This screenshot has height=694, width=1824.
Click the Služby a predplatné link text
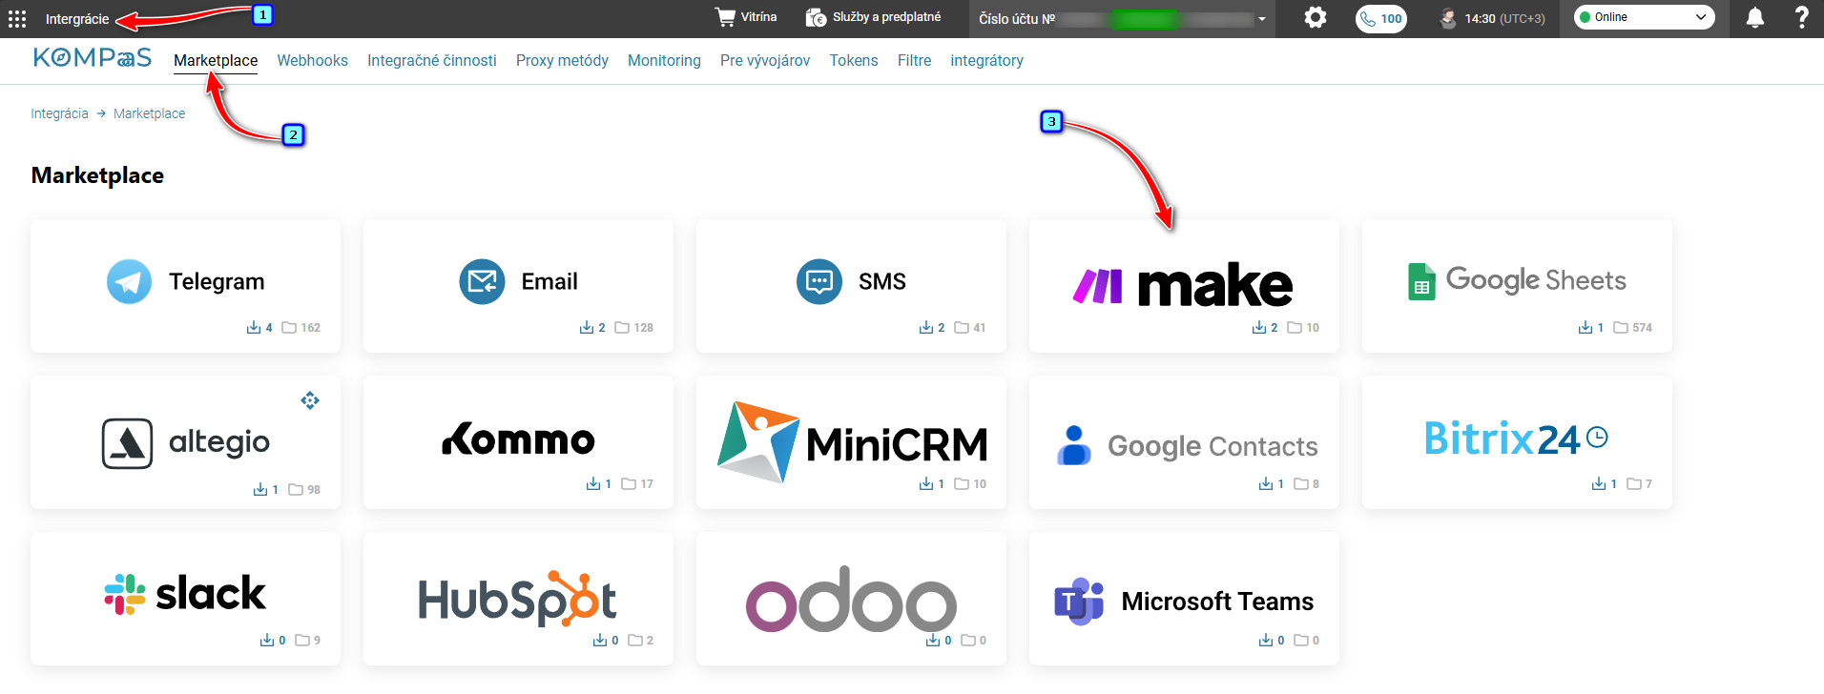point(886,17)
